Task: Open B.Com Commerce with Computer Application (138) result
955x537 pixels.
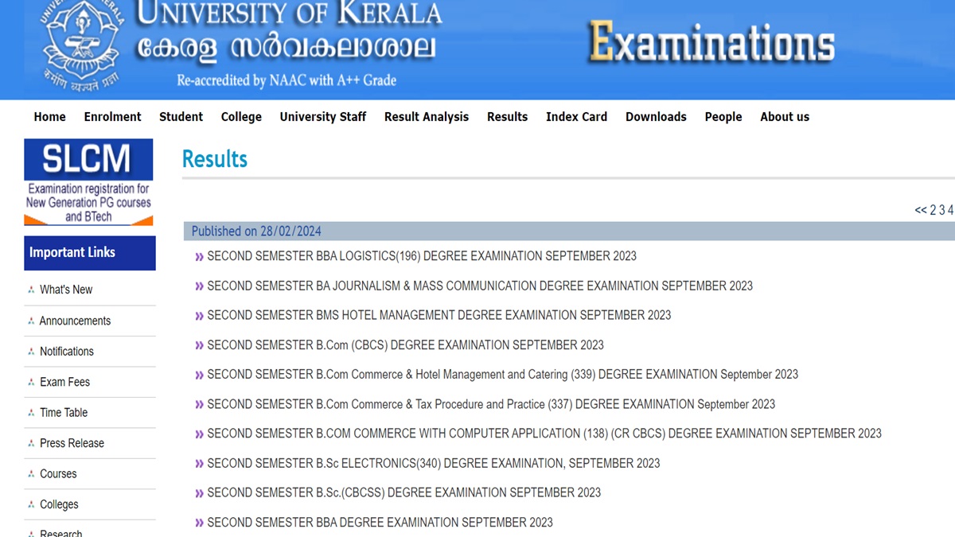Action: [x=544, y=434]
